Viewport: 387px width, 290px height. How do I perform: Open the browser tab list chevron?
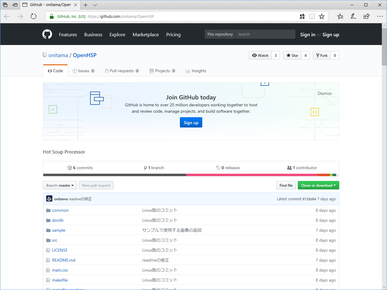(x=95, y=5)
